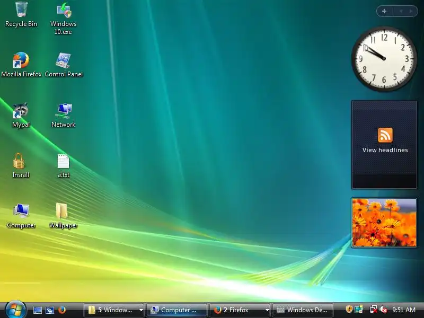Click Switch between windows in Quick Launch
The image size is (424, 318).
[50, 310]
